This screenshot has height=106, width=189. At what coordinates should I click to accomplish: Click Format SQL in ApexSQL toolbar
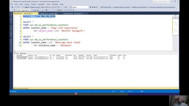[106, 7]
